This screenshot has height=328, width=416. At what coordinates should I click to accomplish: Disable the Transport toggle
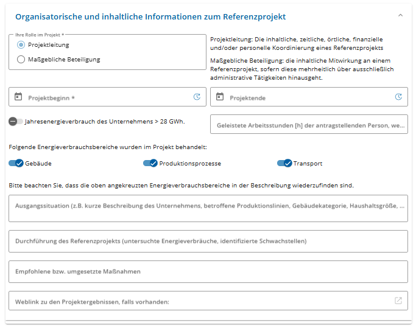coord(284,163)
